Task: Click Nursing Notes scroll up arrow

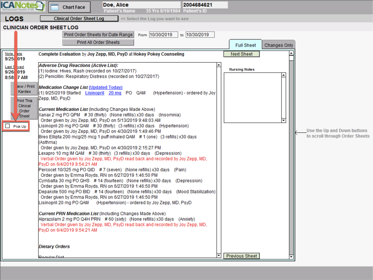Action: pos(283,75)
